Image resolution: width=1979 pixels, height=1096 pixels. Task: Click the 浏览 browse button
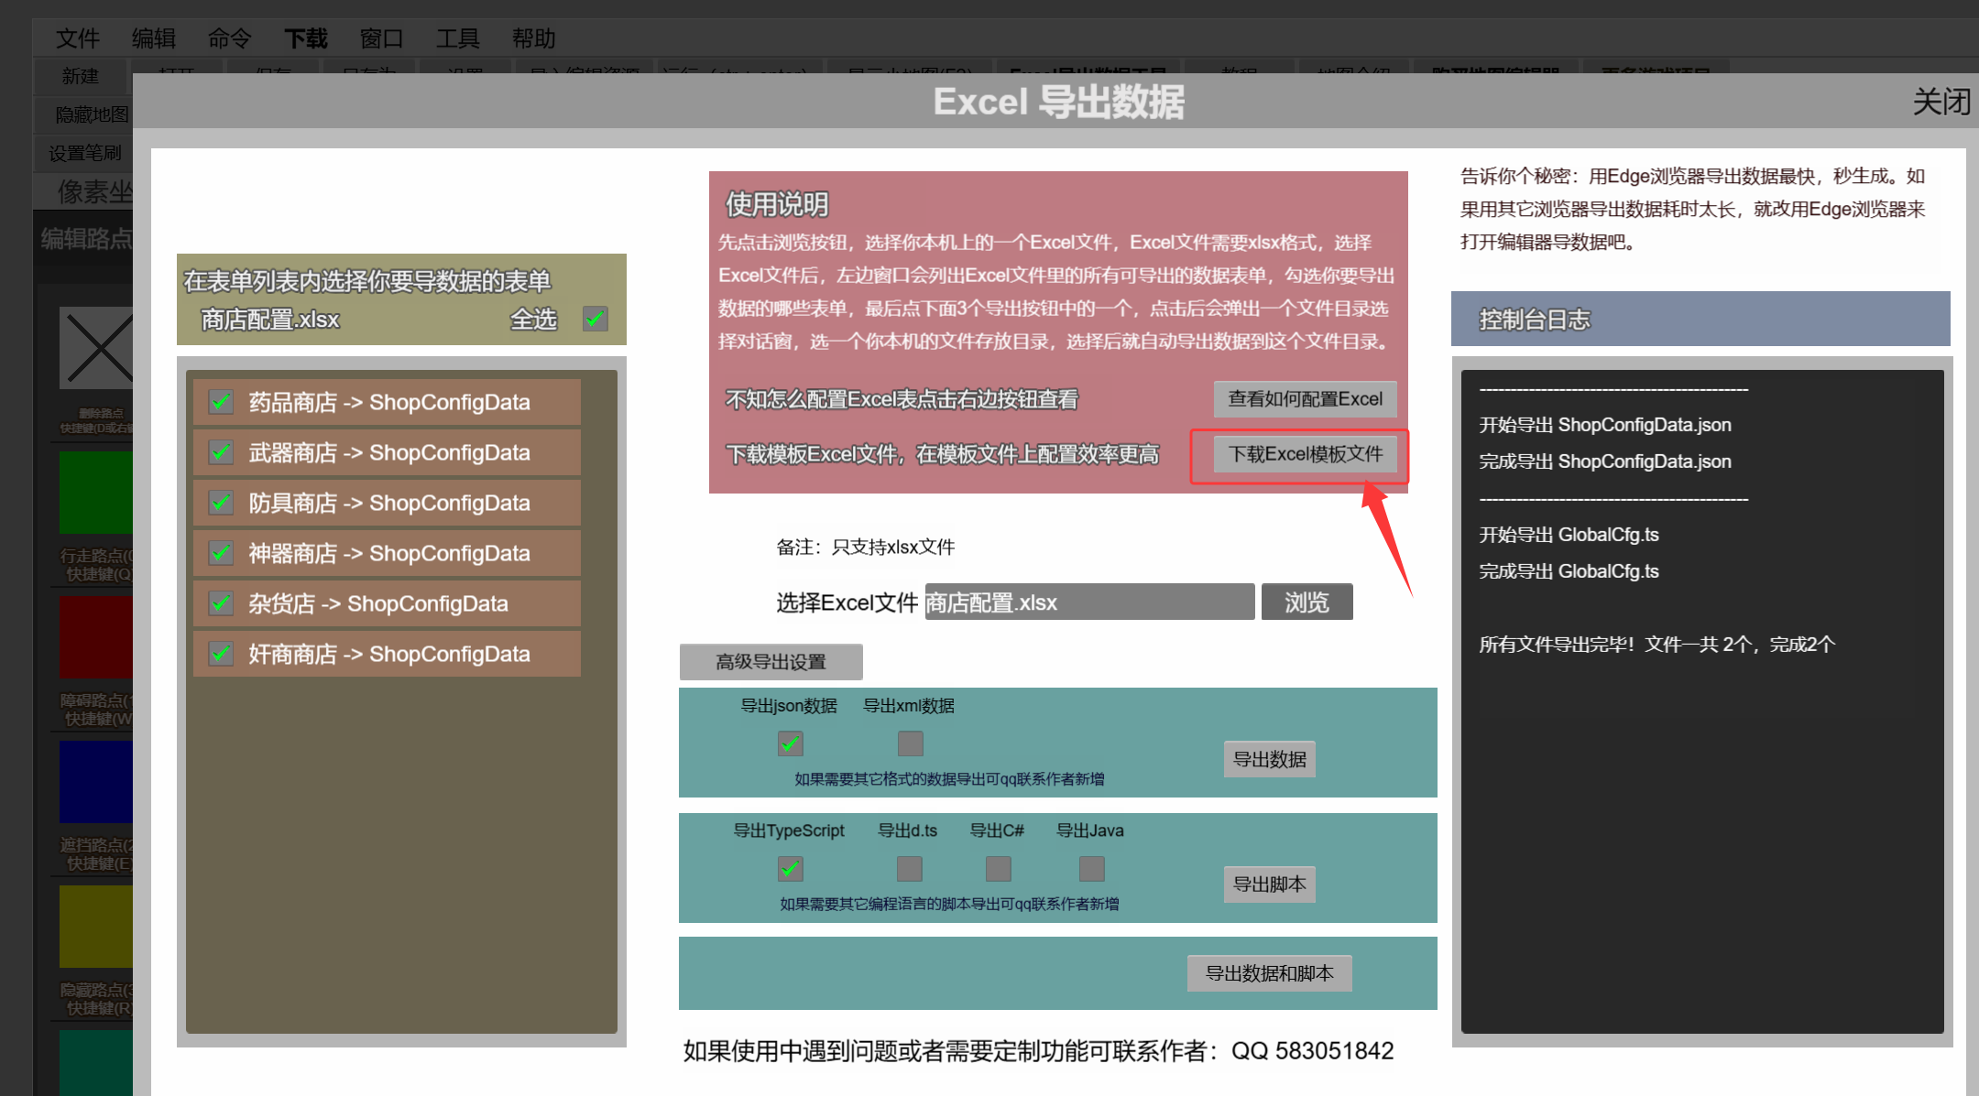click(1307, 602)
